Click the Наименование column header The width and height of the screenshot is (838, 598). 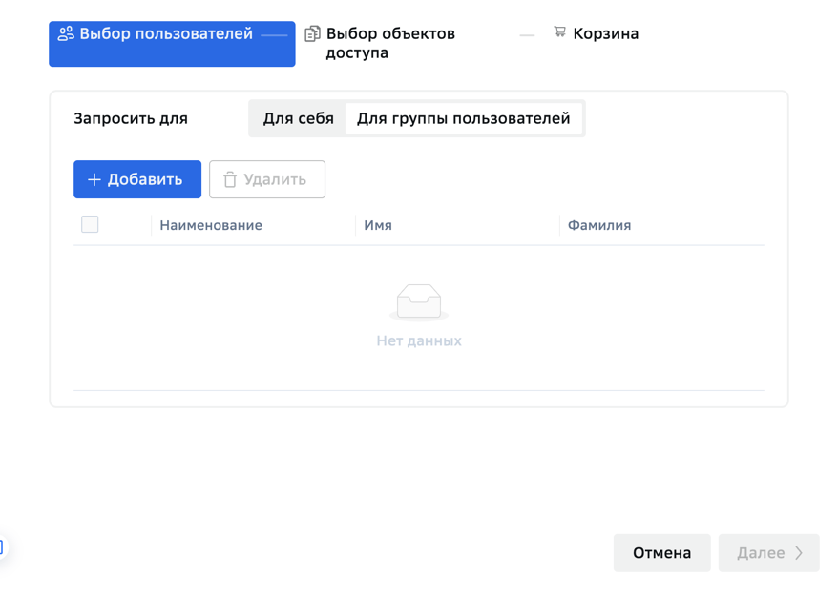[211, 225]
